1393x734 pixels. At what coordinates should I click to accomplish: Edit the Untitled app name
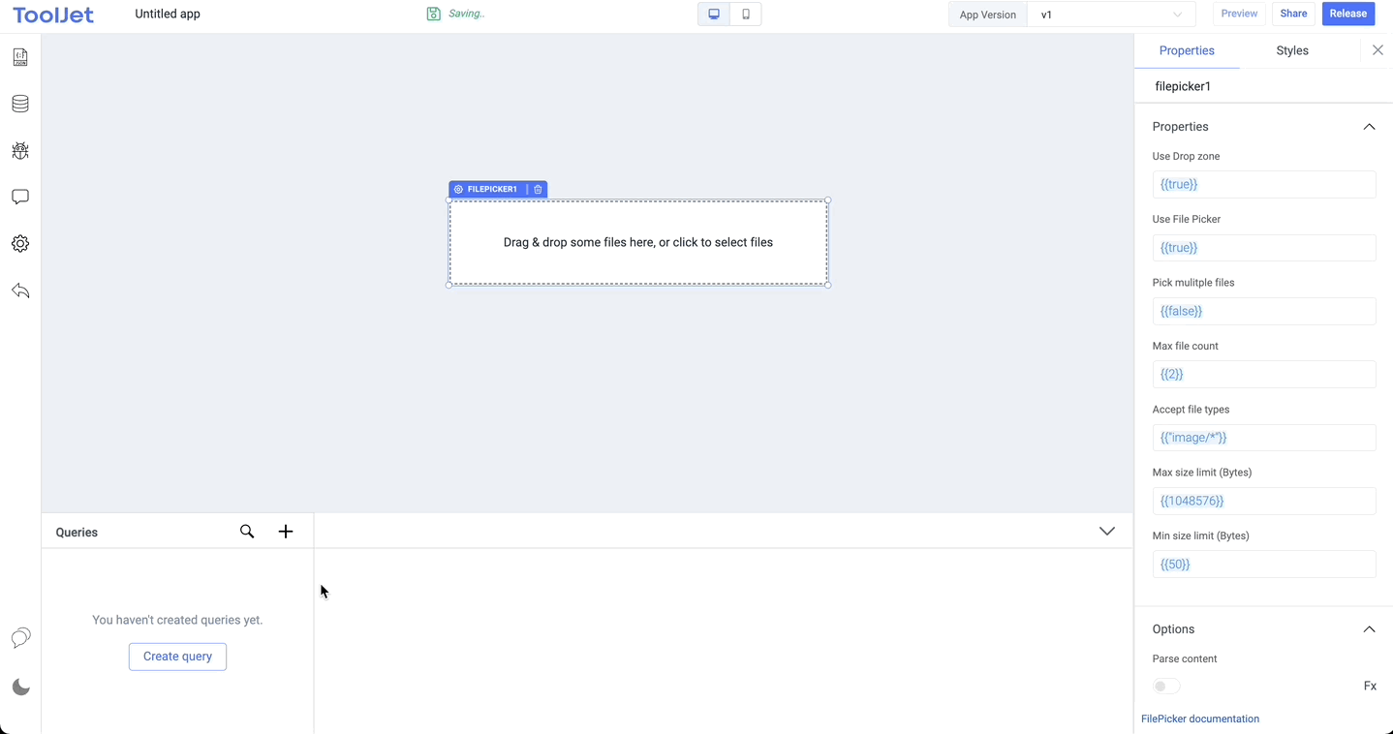click(x=168, y=15)
